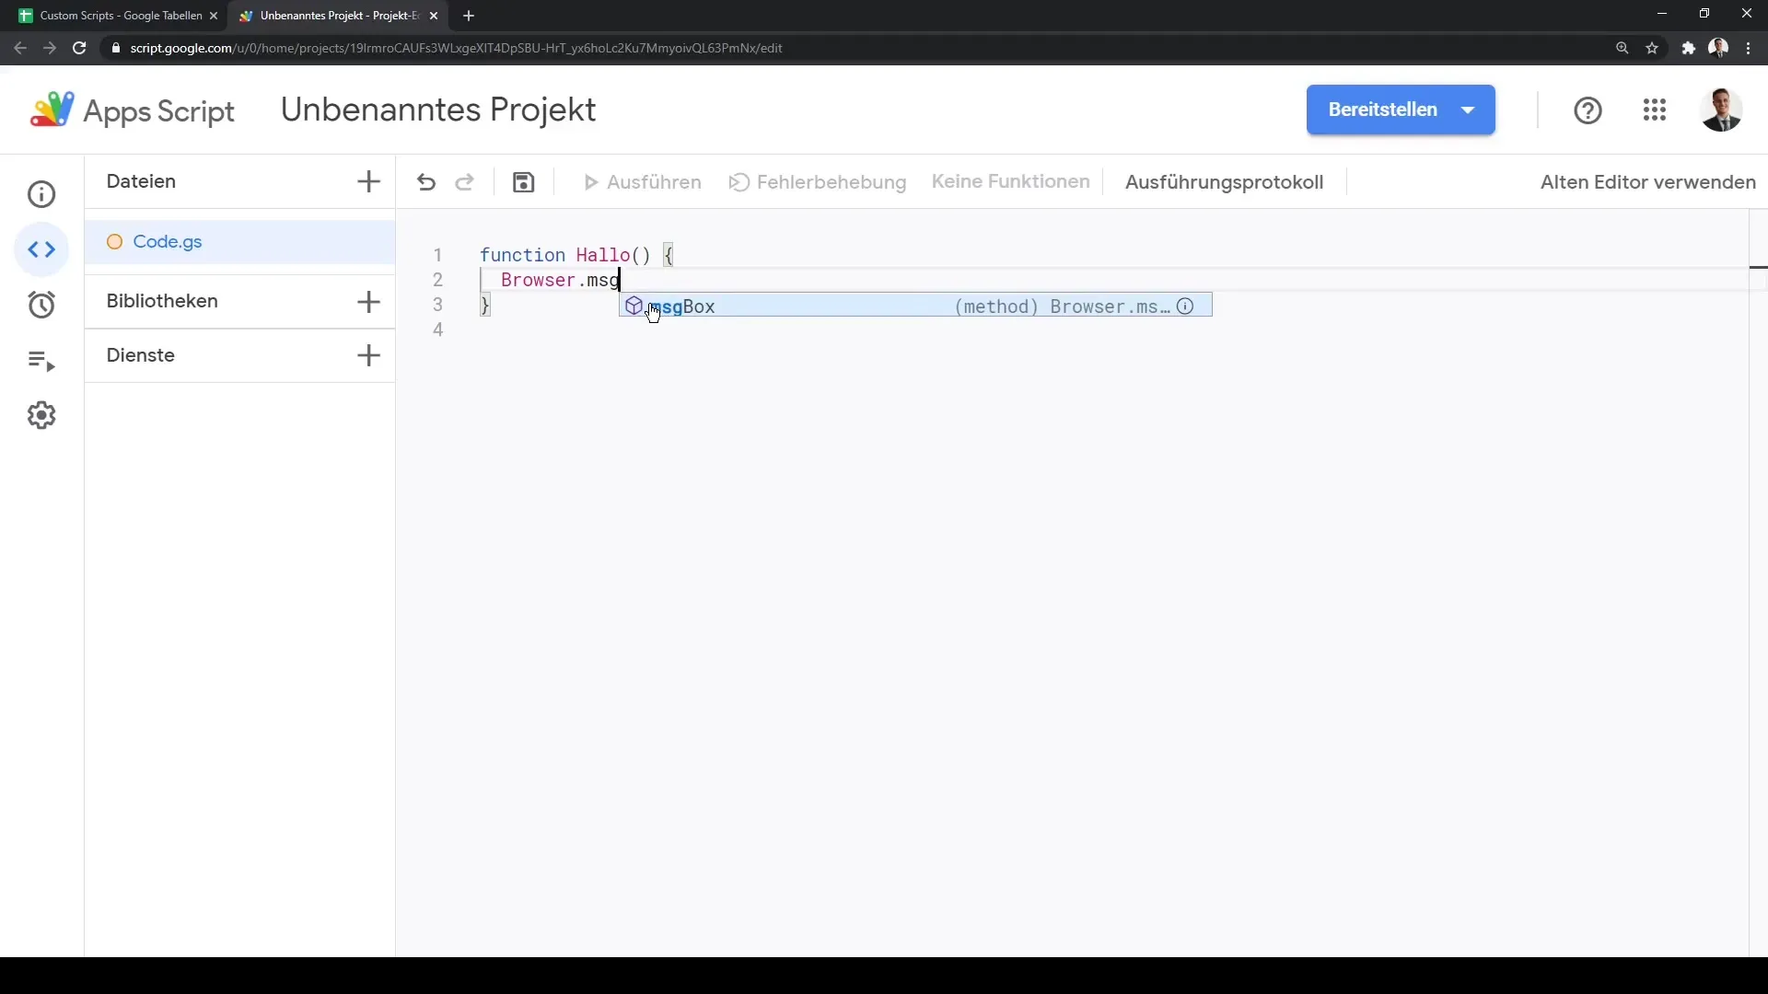The image size is (1768, 994).
Task: Open the Executions list icon
Action: point(41,361)
